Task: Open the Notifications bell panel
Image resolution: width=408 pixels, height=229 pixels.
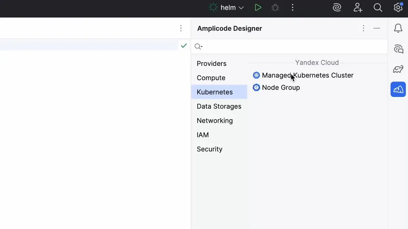Action: (x=398, y=28)
